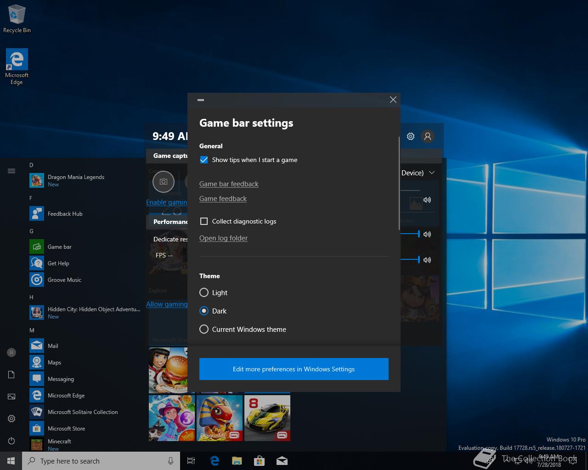
Task: Open Dragon Mania Legends app icon
Action: [37, 180]
